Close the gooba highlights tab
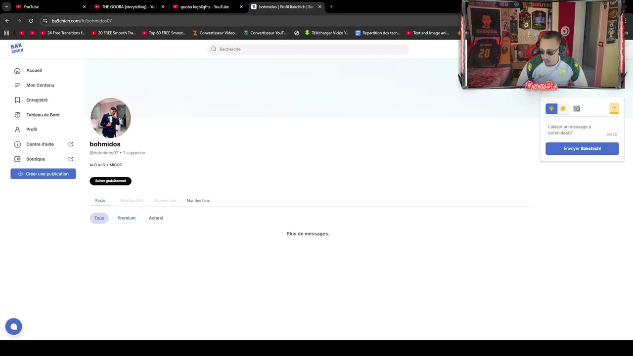Image resolution: width=633 pixels, height=356 pixels. click(241, 7)
